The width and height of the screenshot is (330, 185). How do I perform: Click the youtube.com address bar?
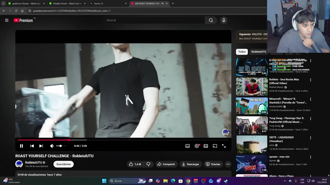147,11
